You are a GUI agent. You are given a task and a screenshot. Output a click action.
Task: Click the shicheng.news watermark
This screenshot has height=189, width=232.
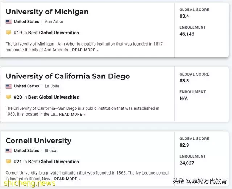coord(30,183)
